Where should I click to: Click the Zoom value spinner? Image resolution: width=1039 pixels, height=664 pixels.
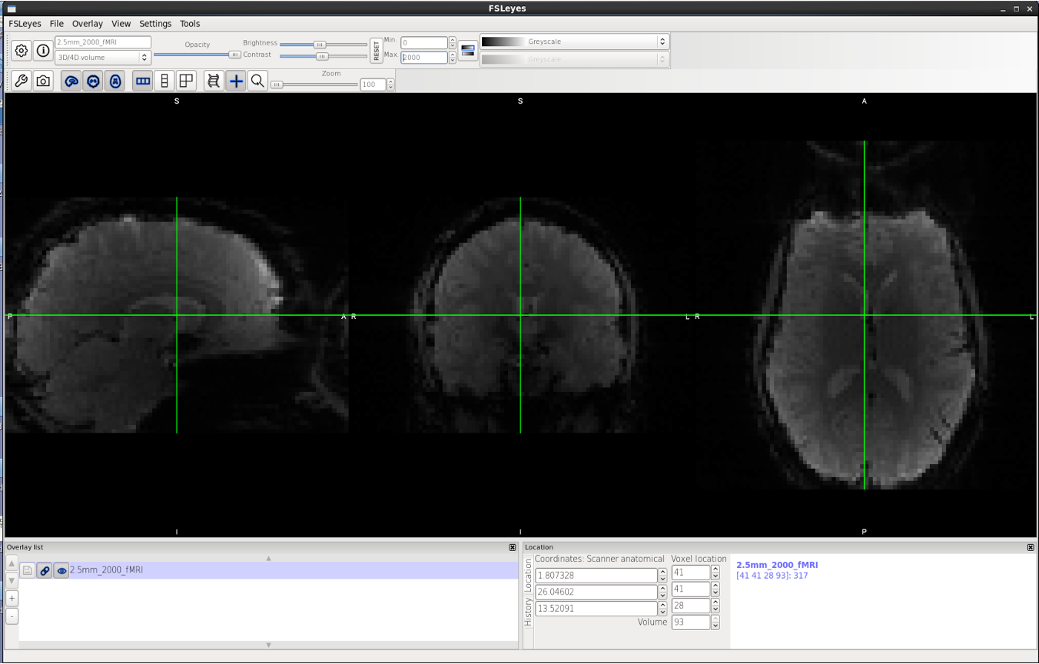point(390,85)
